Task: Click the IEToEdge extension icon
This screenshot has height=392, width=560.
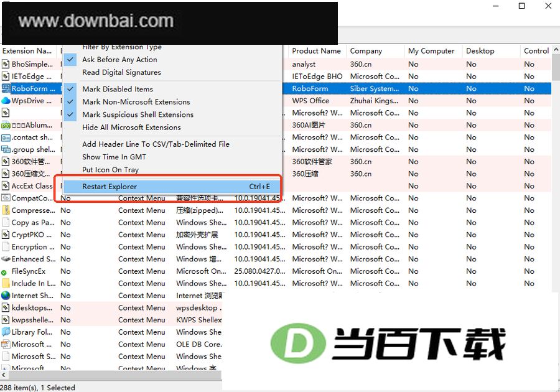Action: point(6,77)
